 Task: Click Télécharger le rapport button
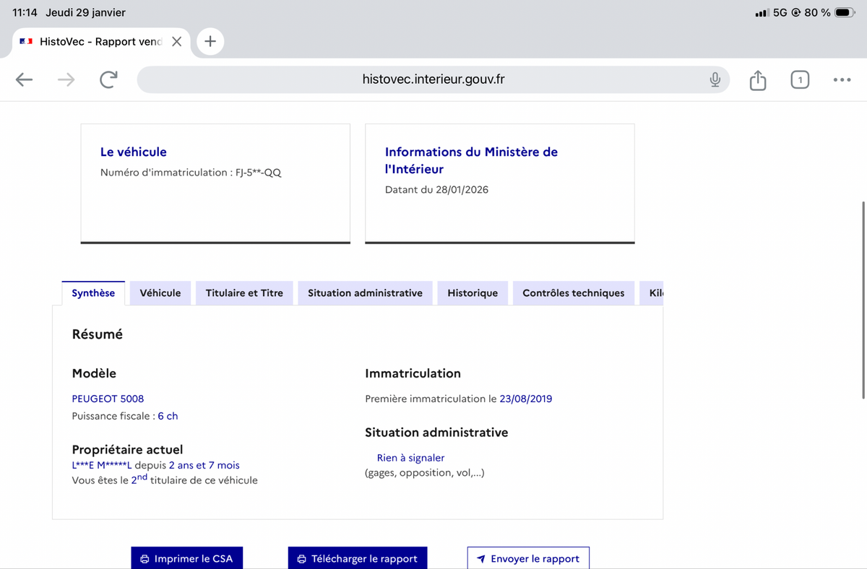(x=358, y=558)
